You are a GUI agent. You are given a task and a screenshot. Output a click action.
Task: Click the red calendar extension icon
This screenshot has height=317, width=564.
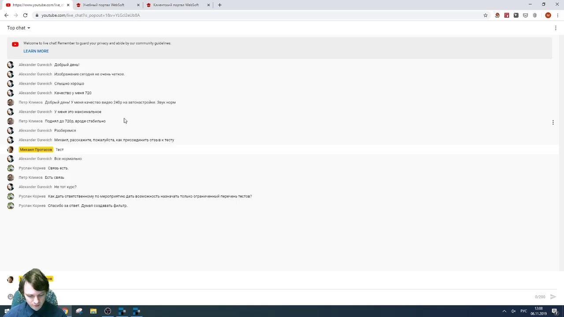click(507, 15)
